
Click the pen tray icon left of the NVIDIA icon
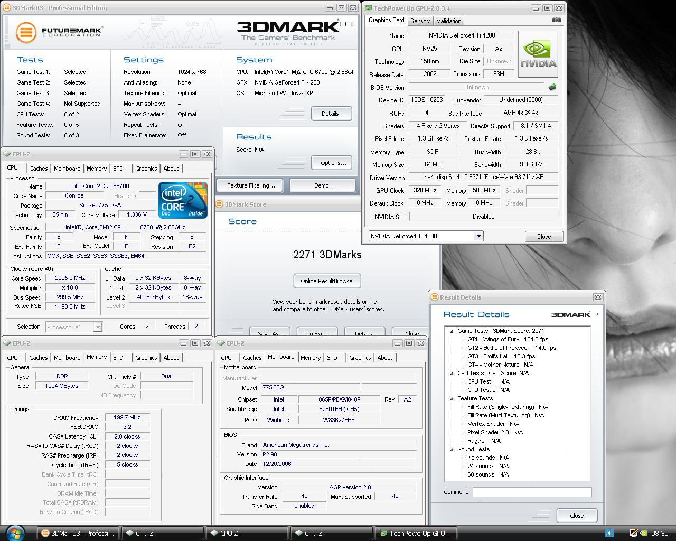(x=635, y=533)
